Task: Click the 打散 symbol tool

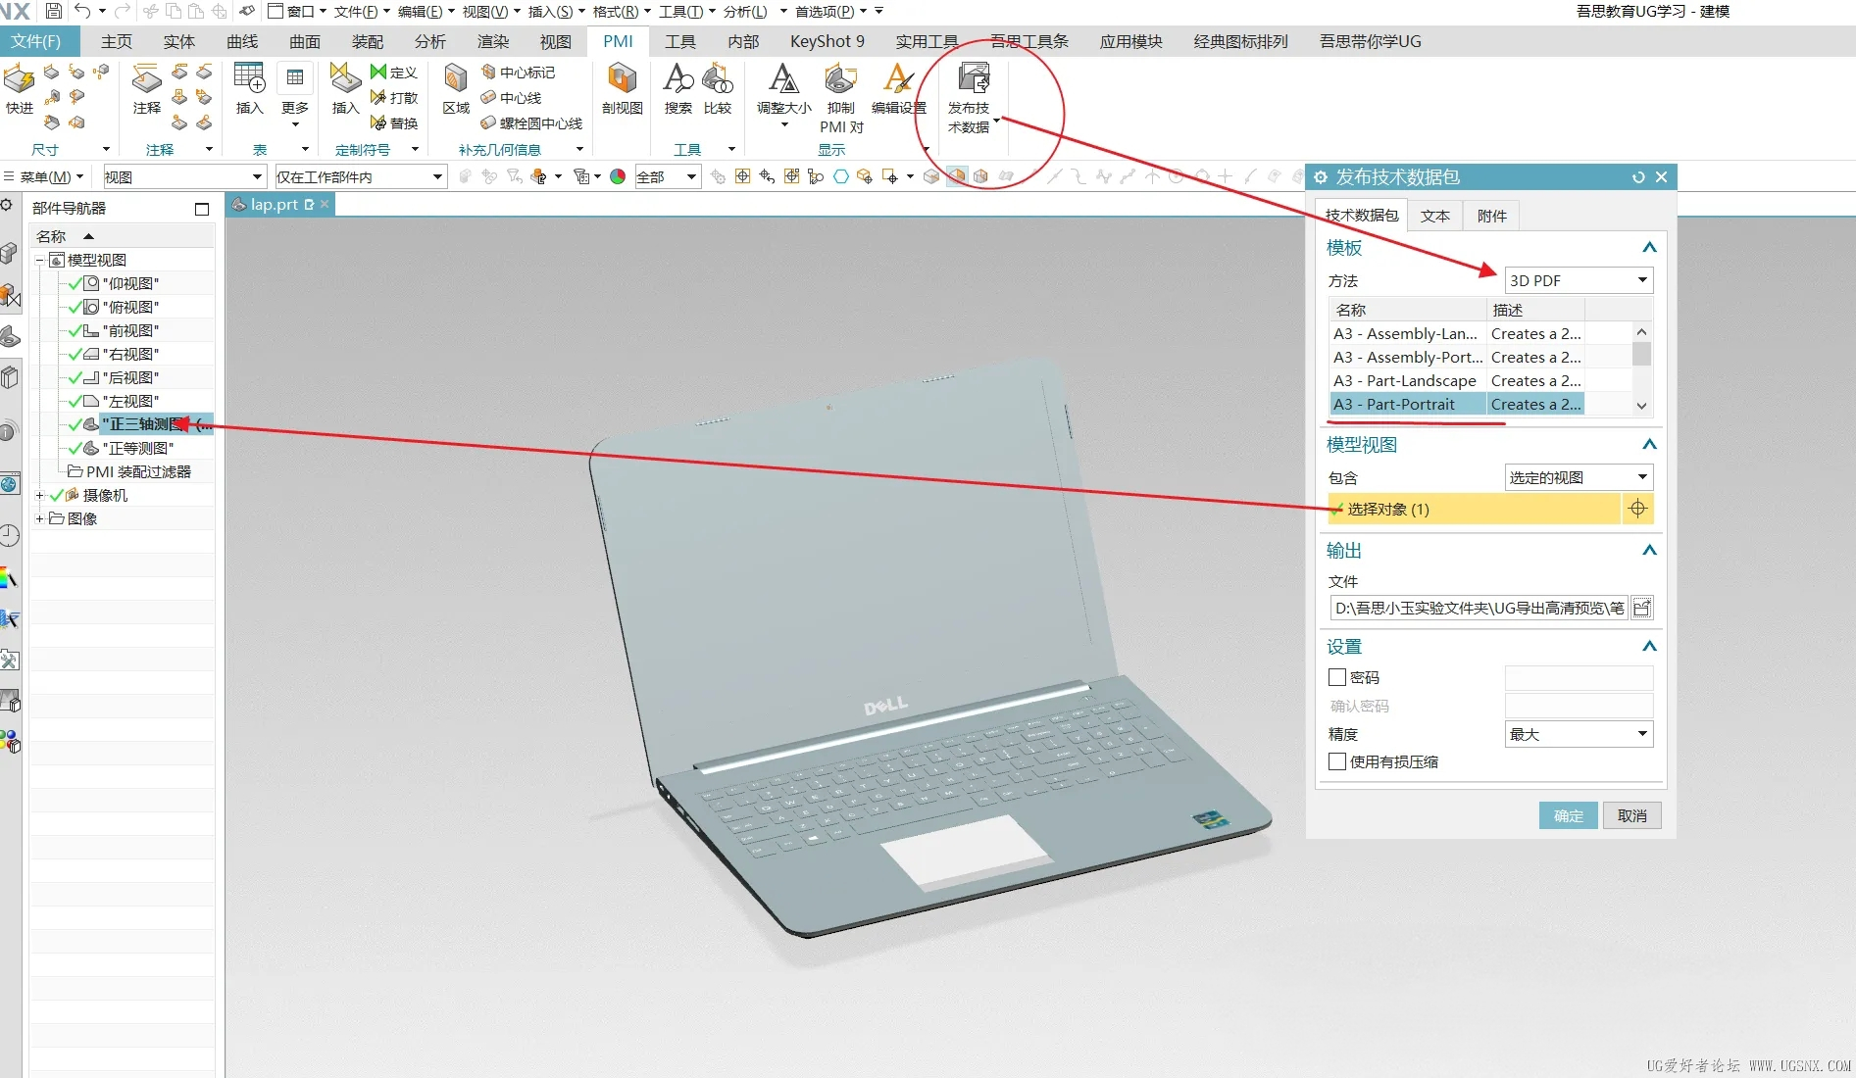Action: tap(394, 98)
